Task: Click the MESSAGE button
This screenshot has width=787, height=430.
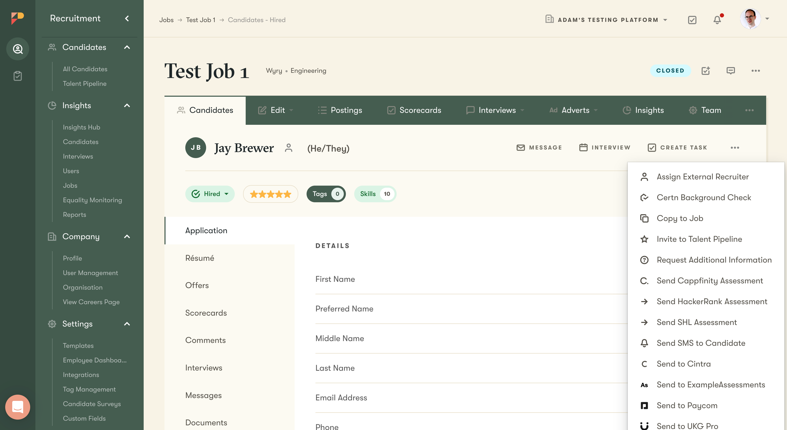Action: tap(539, 148)
